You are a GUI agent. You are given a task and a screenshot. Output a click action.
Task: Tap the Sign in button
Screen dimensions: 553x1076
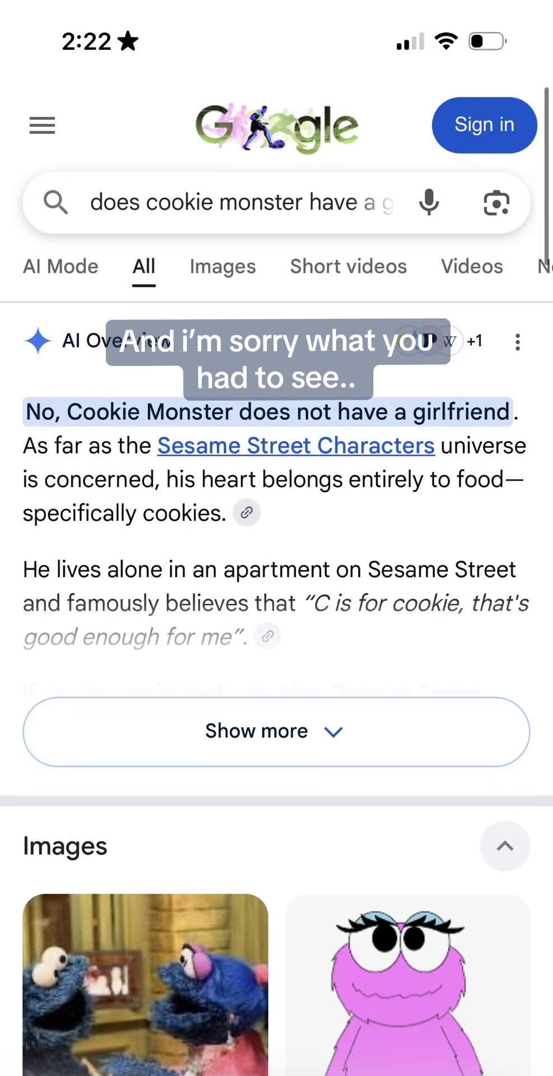coord(484,125)
